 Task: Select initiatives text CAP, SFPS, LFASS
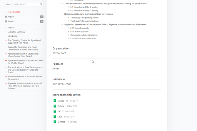point(62,84)
